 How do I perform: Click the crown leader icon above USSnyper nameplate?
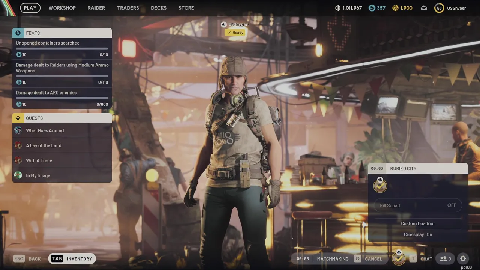point(224,24)
